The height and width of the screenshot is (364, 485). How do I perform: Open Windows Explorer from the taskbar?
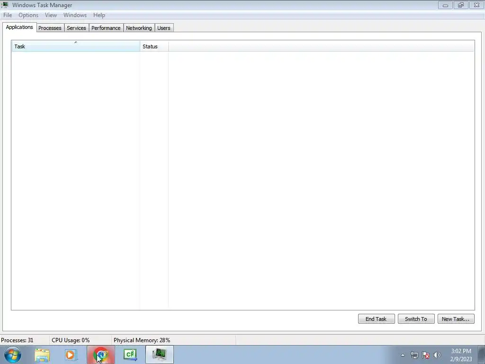(x=42, y=355)
